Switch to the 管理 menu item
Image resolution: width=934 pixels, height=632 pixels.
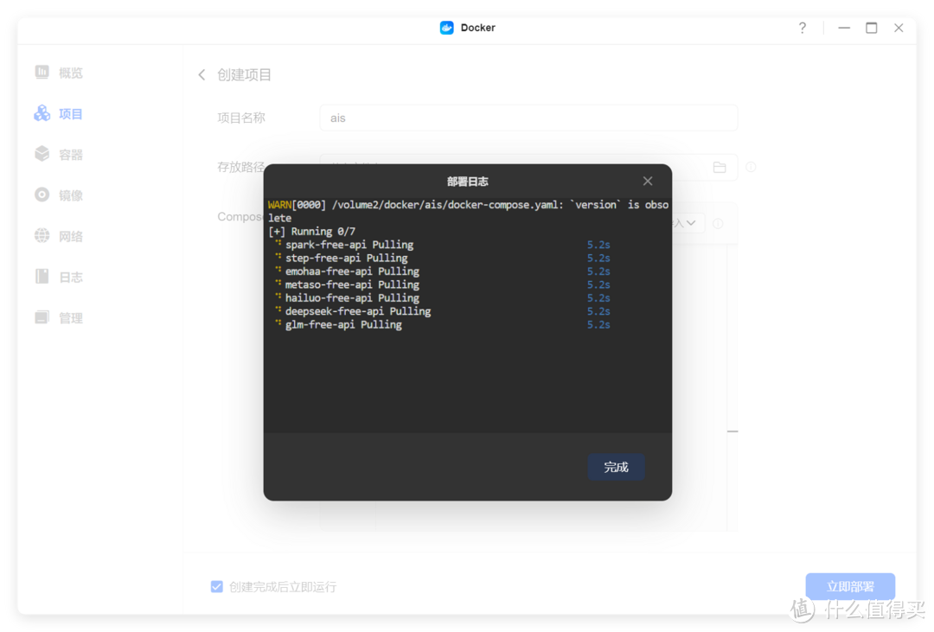(x=70, y=318)
